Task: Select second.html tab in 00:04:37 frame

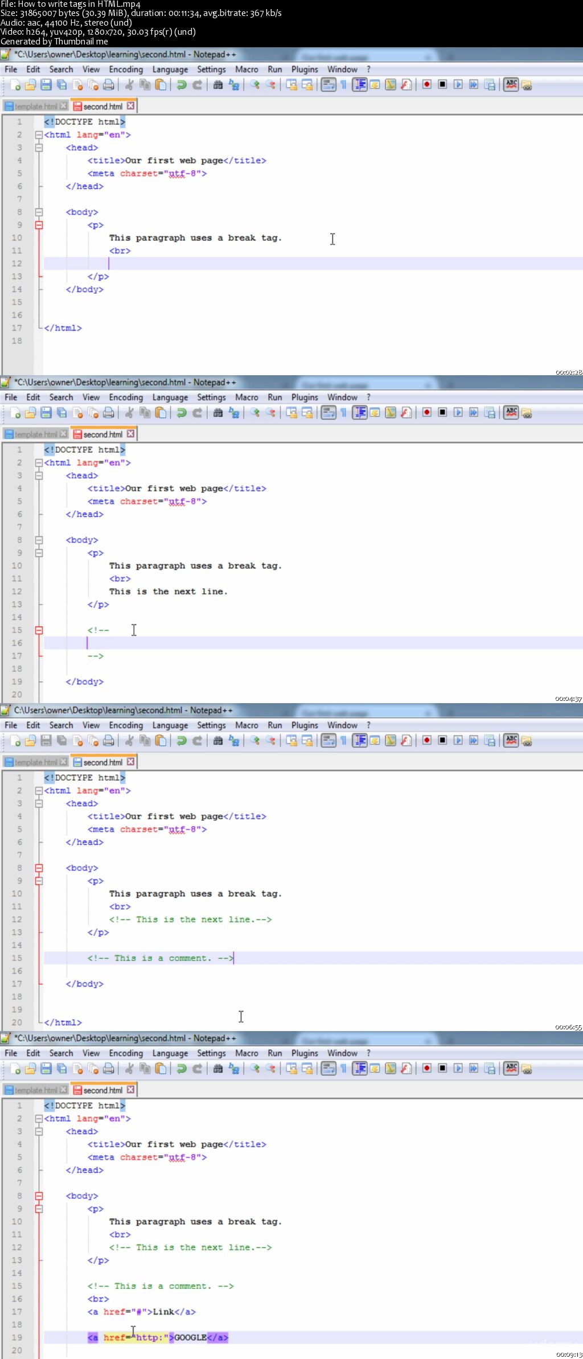Action: (103, 434)
